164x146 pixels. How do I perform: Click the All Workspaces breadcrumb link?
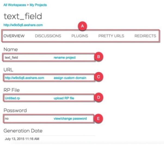point(15,5)
